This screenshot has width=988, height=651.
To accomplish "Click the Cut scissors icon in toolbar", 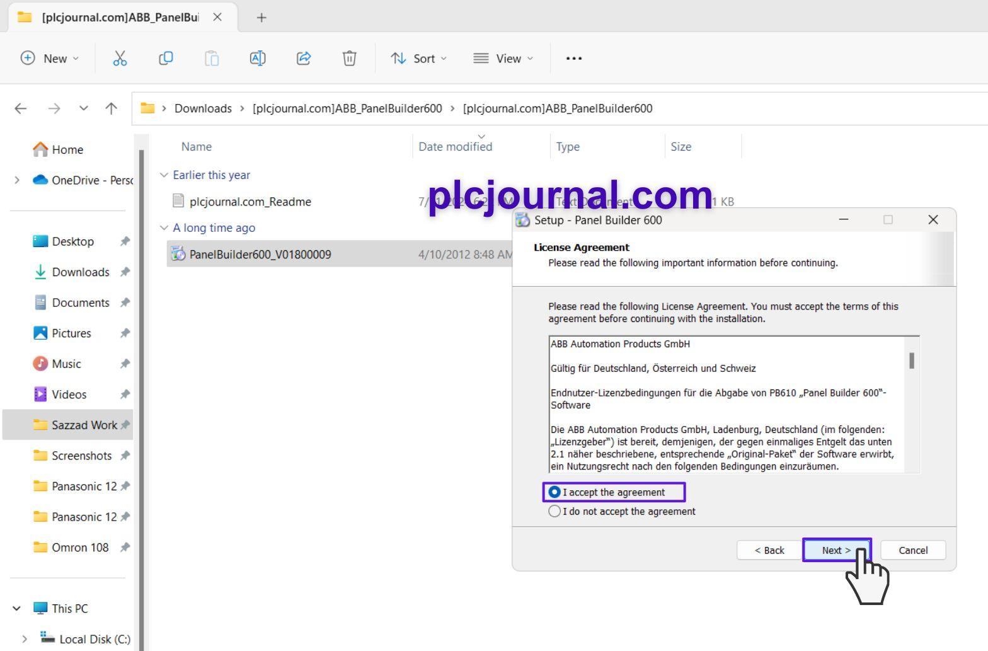I will coord(120,59).
